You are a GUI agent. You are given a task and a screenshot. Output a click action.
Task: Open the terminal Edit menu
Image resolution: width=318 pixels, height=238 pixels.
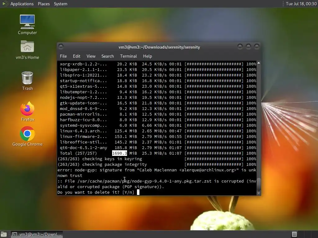(x=76, y=56)
